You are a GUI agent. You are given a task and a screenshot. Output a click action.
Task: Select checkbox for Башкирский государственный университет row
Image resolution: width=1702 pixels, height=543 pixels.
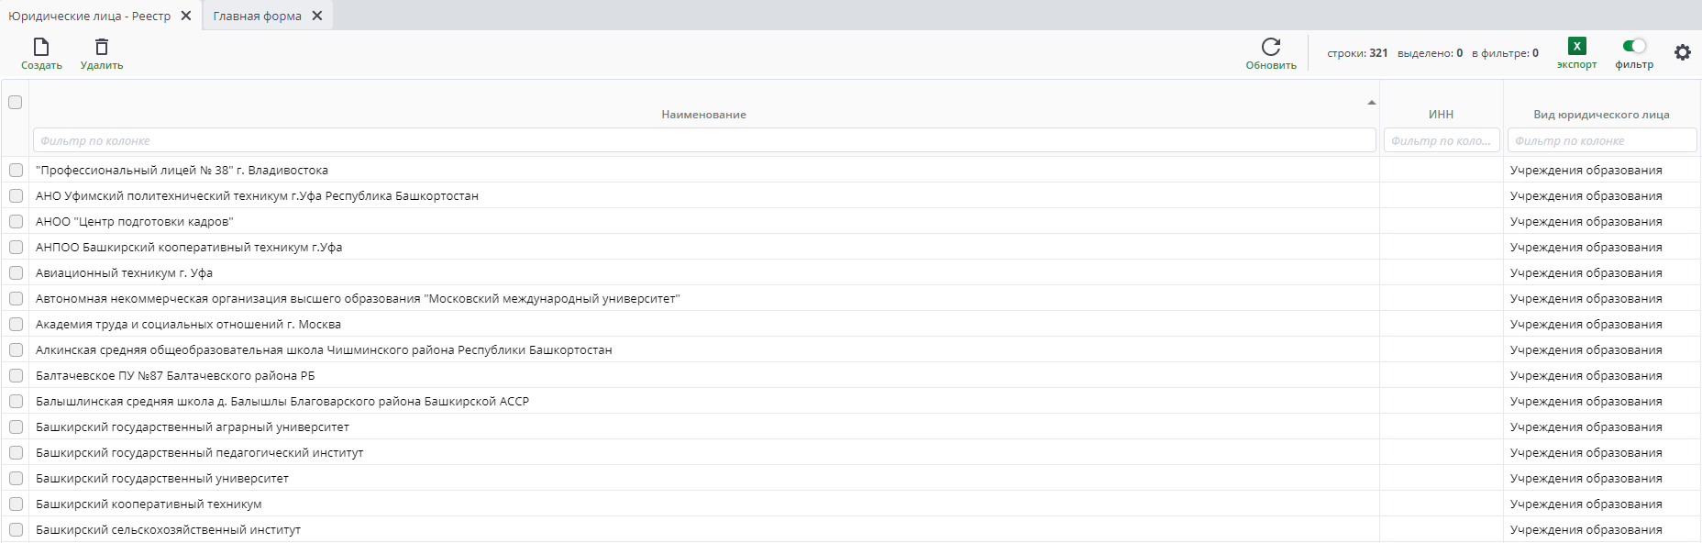click(x=16, y=478)
